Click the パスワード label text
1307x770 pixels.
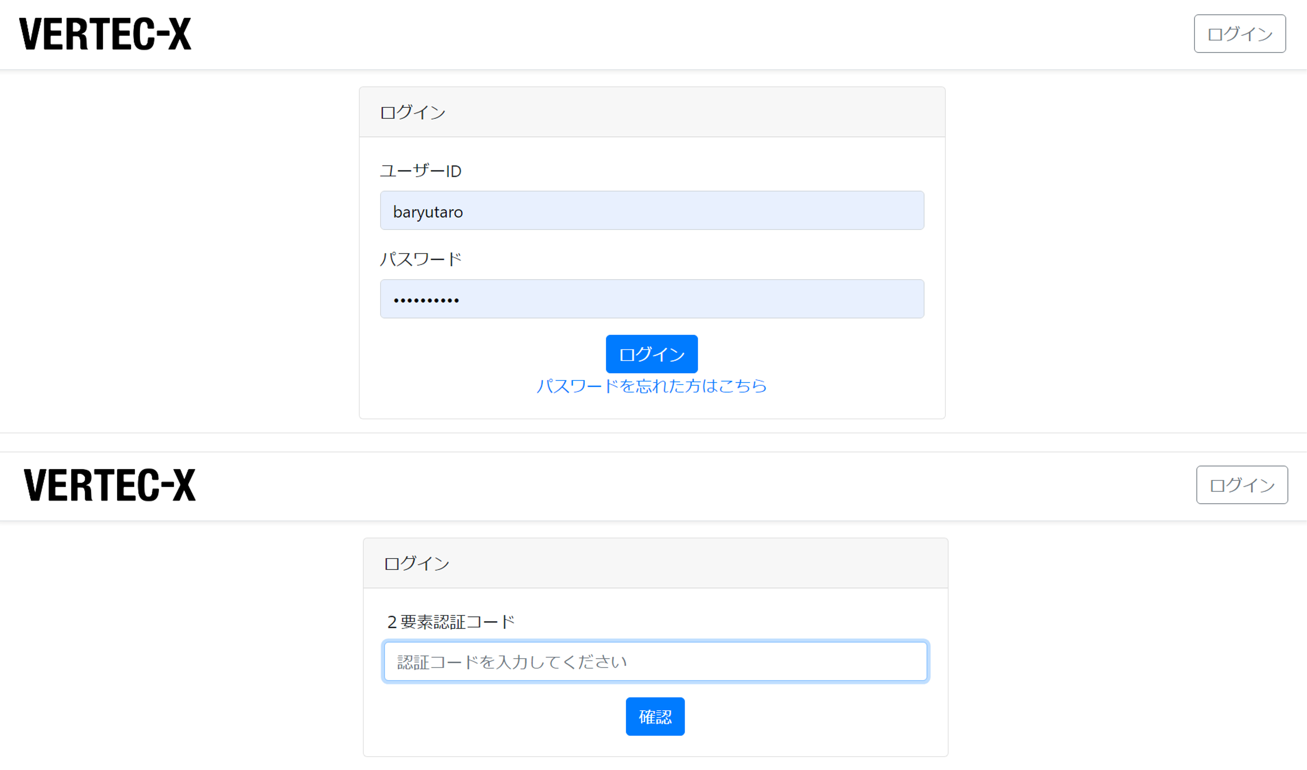click(x=420, y=259)
